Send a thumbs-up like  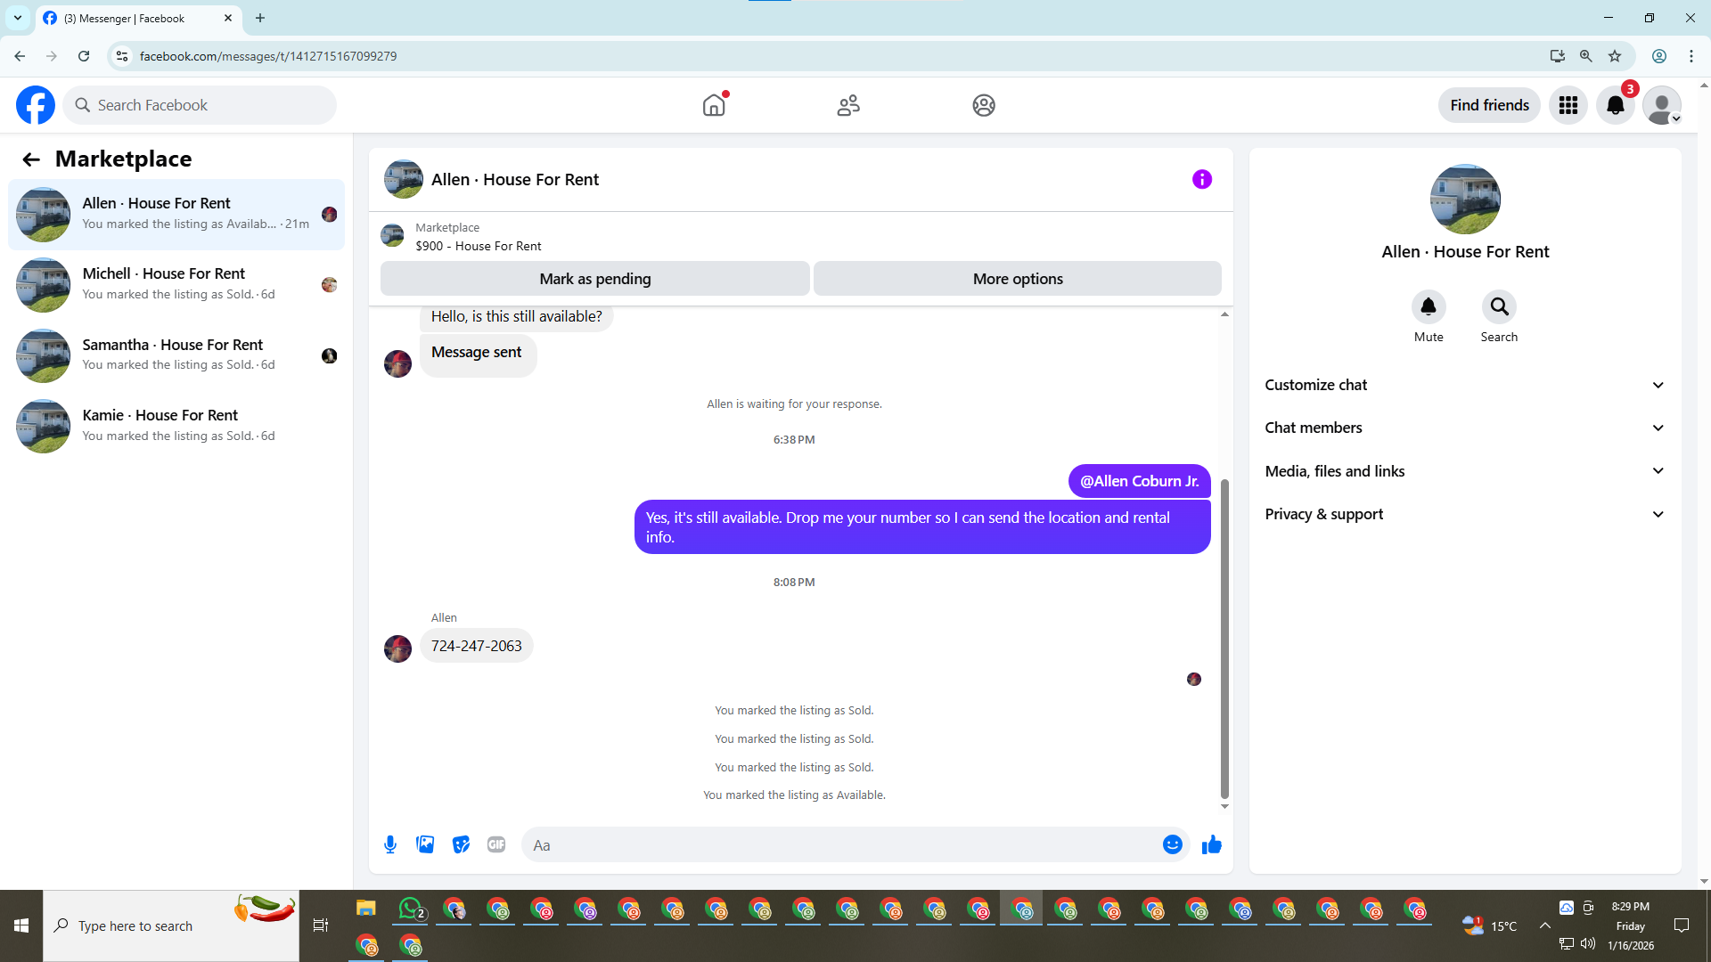(x=1211, y=844)
